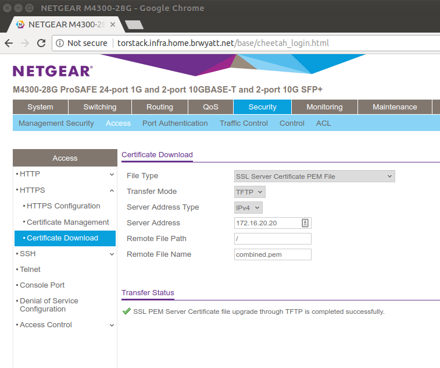Click the Server Address Type label

[x=163, y=207]
